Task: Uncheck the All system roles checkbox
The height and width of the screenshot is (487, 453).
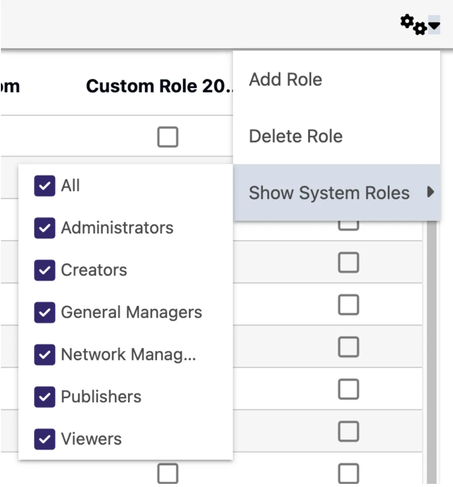Action: 45,186
